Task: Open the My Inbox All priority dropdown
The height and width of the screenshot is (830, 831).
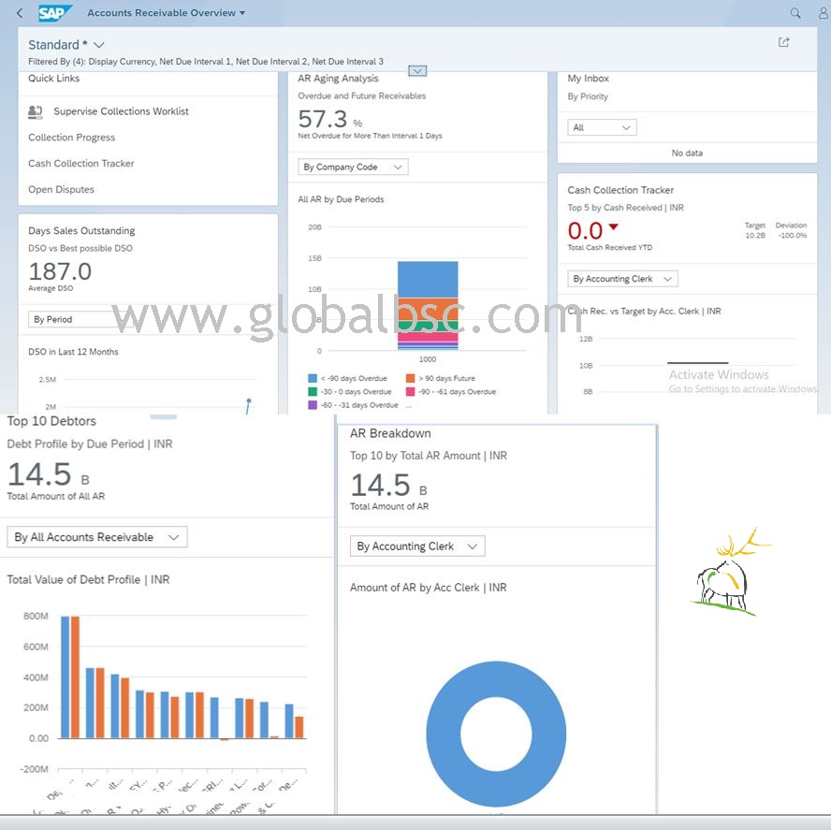Action: [602, 127]
